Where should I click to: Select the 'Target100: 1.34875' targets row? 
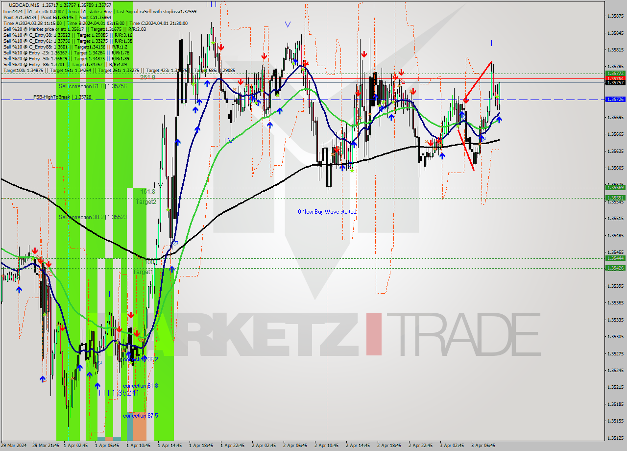(119, 71)
